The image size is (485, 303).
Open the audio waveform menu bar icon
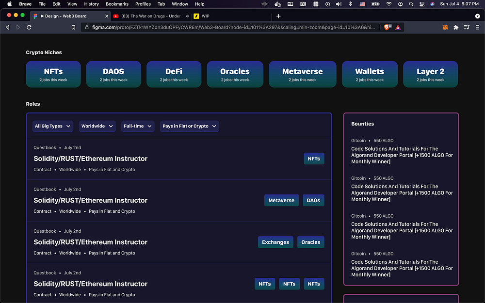tap(264, 4)
